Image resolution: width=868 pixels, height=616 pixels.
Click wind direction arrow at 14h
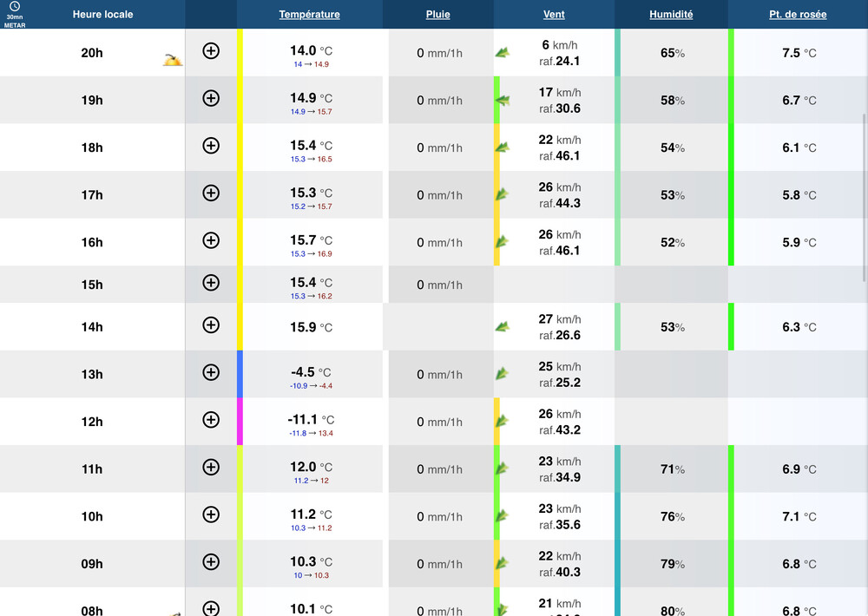coord(502,327)
